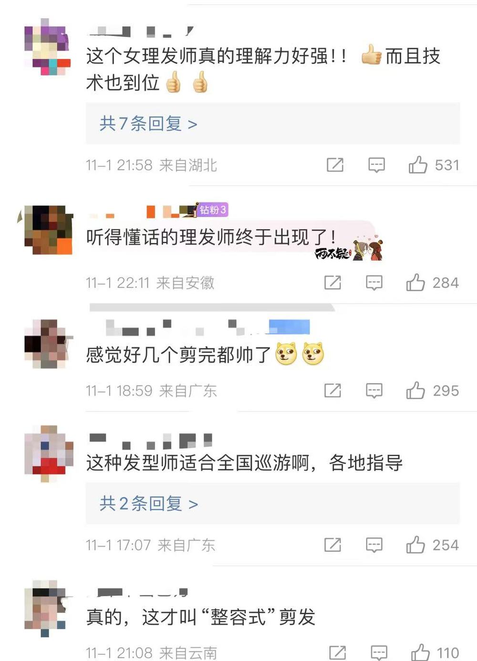Repost the 安徽 comment
The height and width of the screenshot is (661, 477).
click(x=332, y=283)
